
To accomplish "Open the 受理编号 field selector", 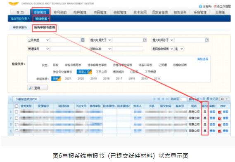I will click(38, 49).
